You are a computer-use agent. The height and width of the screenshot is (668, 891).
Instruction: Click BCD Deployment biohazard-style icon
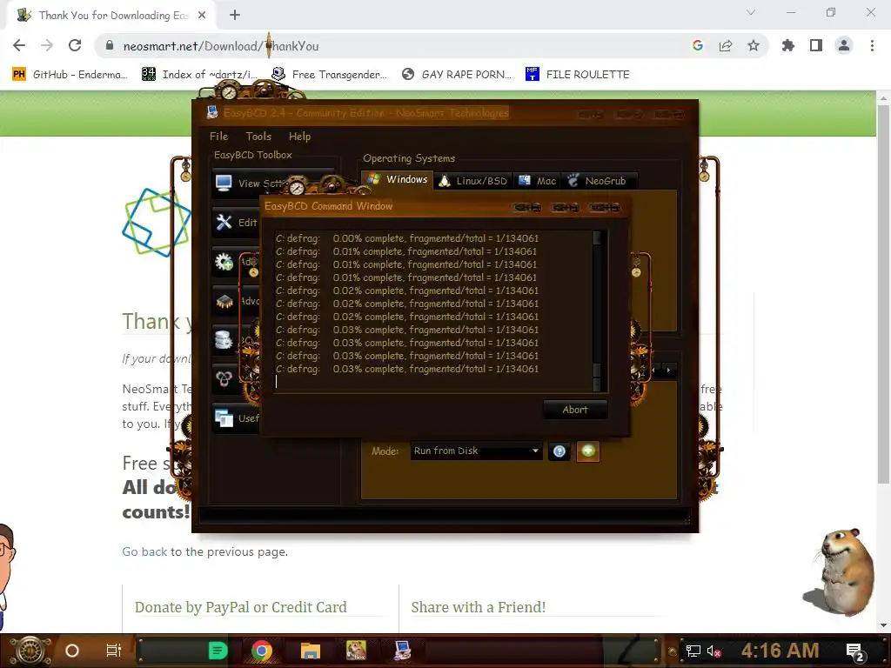[224, 378]
